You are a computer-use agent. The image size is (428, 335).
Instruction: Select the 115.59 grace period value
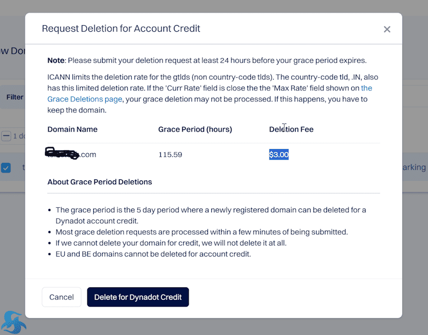click(x=170, y=155)
